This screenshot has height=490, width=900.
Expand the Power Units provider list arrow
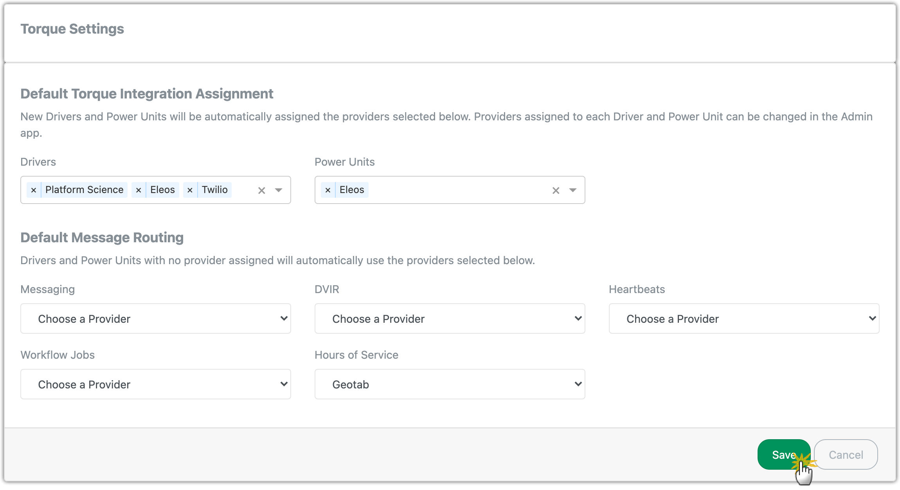573,190
